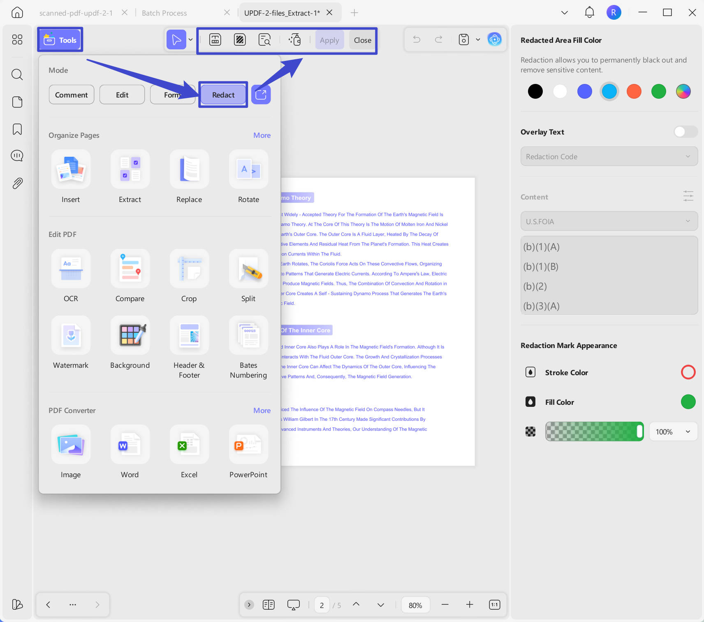This screenshot has width=704, height=622.
Task: Expand the collapsed bottom toolbar arrow
Action: tap(249, 605)
